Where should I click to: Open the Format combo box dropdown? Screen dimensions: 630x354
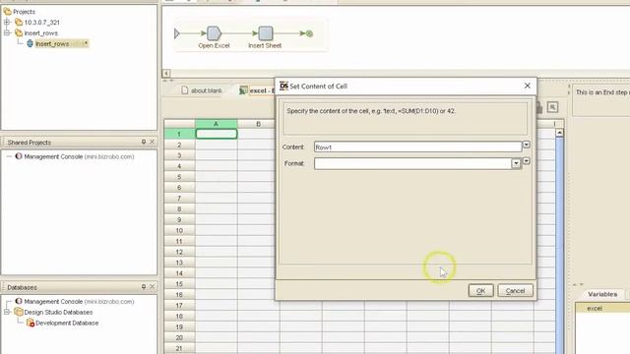[x=516, y=163]
